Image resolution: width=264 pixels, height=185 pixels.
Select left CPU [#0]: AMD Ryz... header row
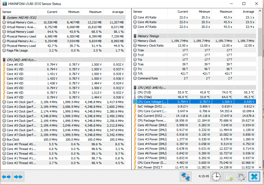[x=64, y=60]
